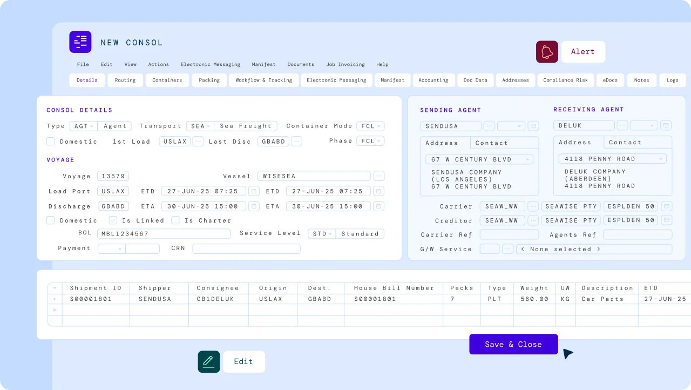Open calendar for second ETD field next to Vessel
The height and width of the screenshot is (390, 691).
coord(378,191)
